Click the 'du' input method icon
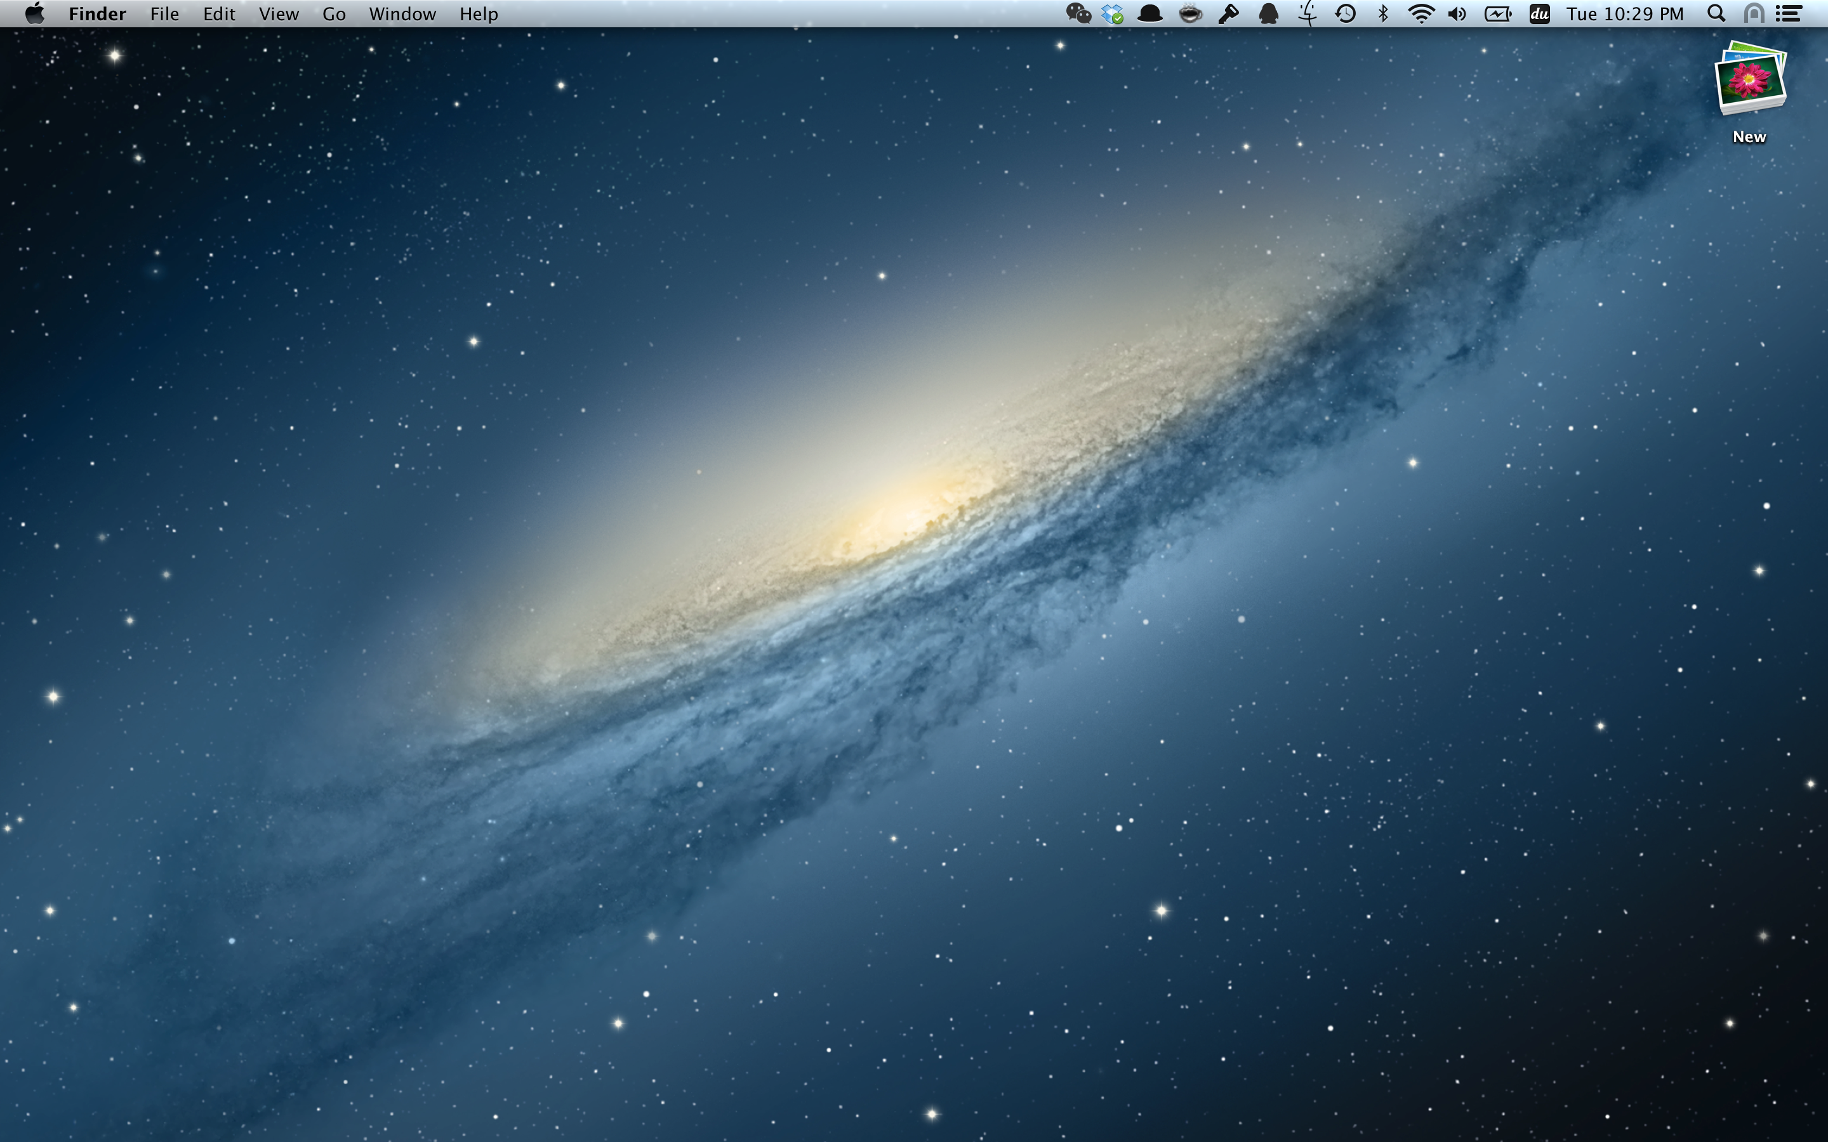 pyautogui.click(x=1539, y=13)
